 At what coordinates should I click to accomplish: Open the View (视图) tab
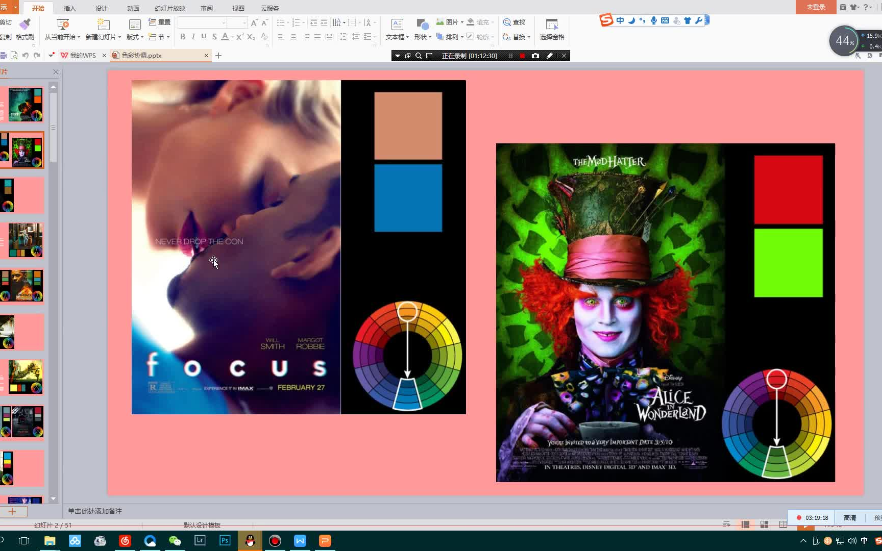(238, 8)
